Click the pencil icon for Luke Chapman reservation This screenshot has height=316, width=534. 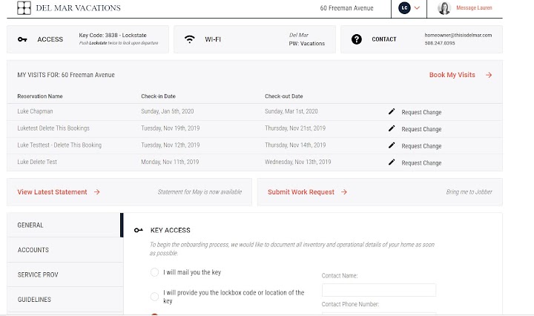[x=392, y=111]
